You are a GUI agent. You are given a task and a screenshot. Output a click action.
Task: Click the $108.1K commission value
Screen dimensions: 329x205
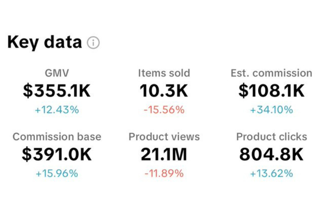point(271,91)
